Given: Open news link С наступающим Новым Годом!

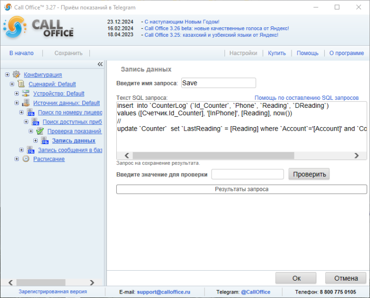Looking at the screenshot, I should click(182, 22).
